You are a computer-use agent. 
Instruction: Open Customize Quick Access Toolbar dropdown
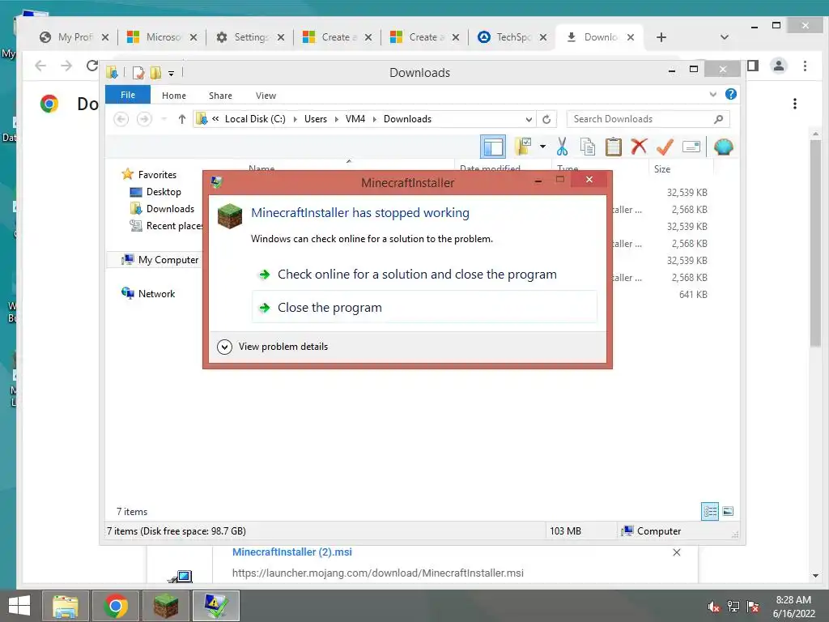point(172,73)
